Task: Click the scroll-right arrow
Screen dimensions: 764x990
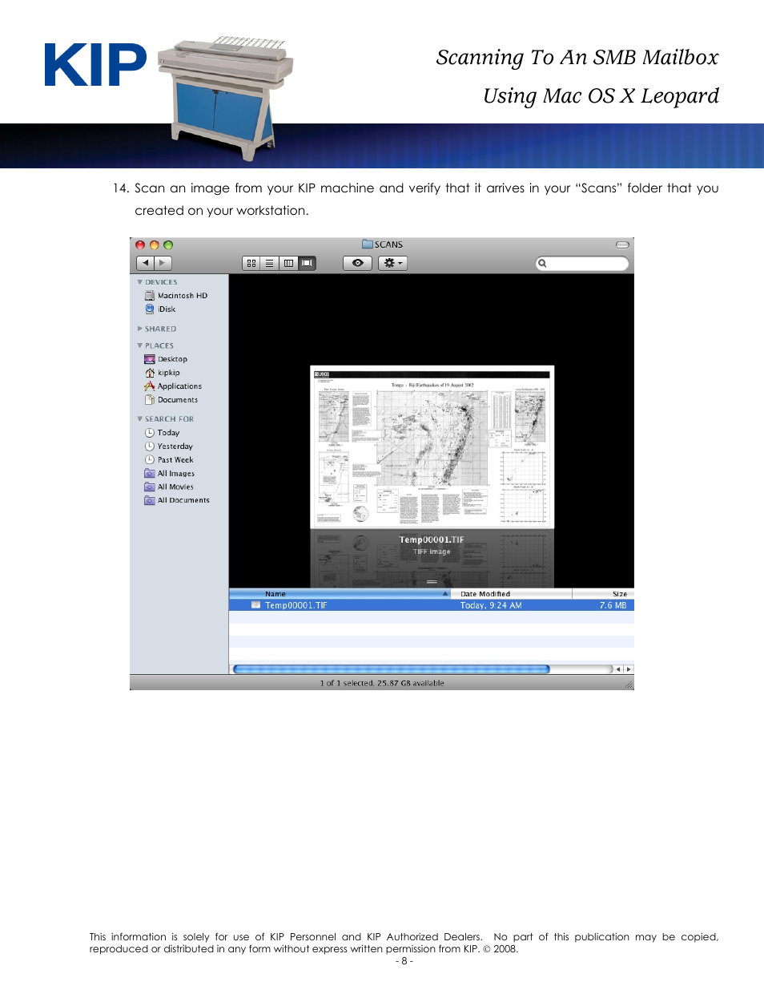Action: pyautogui.click(x=629, y=669)
